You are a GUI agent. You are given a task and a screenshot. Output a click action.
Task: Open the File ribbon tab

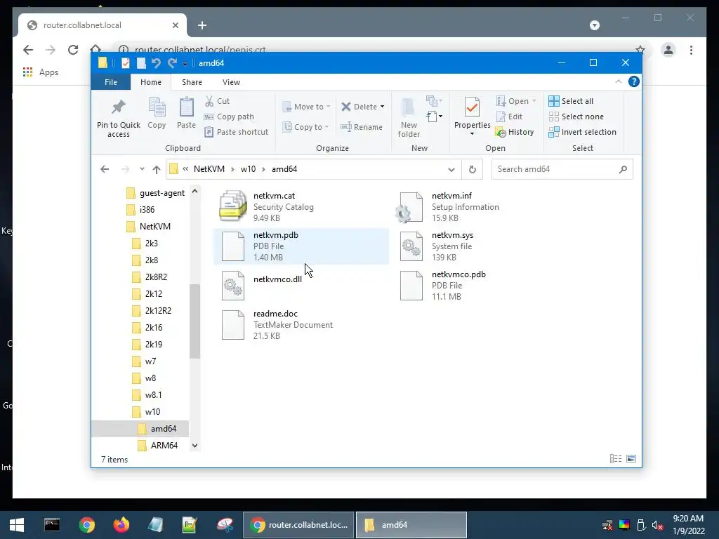click(x=110, y=82)
